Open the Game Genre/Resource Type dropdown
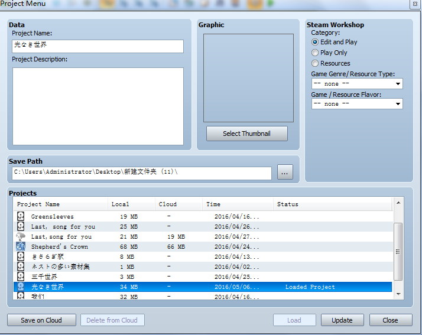This screenshot has height=335, width=422. coord(357,84)
